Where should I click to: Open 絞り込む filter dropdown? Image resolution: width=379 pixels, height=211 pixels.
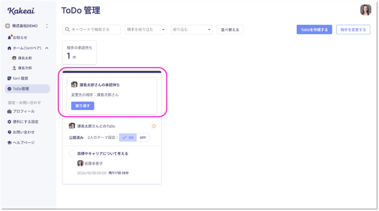pyautogui.click(x=192, y=30)
